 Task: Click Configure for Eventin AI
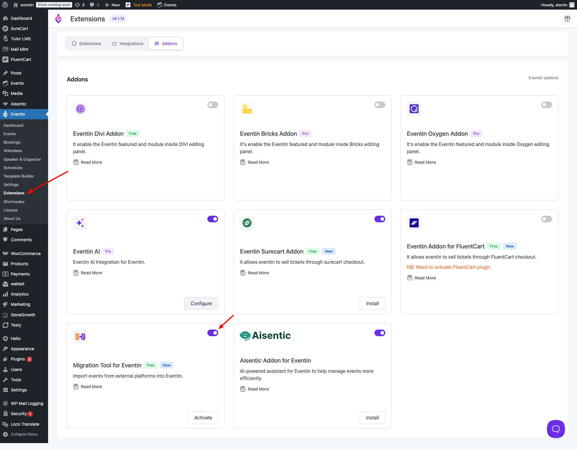coord(201,303)
